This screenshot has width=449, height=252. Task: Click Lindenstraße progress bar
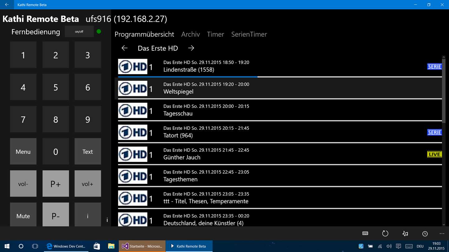pos(280,77)
